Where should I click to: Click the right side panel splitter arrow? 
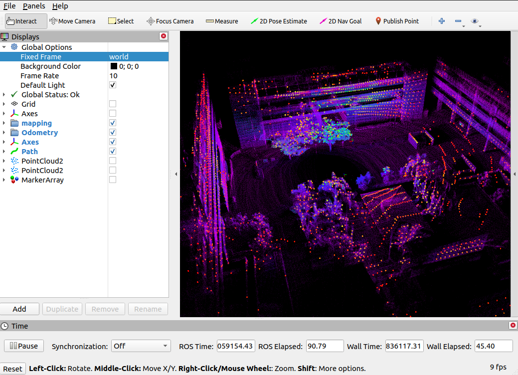[x=515, y=174]
